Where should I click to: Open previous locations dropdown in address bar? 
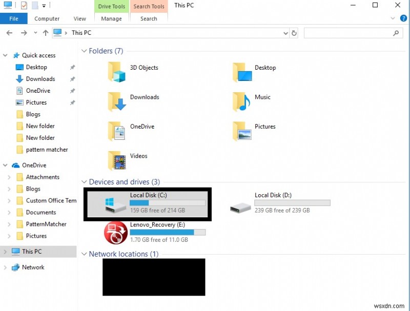pos(285,33)
